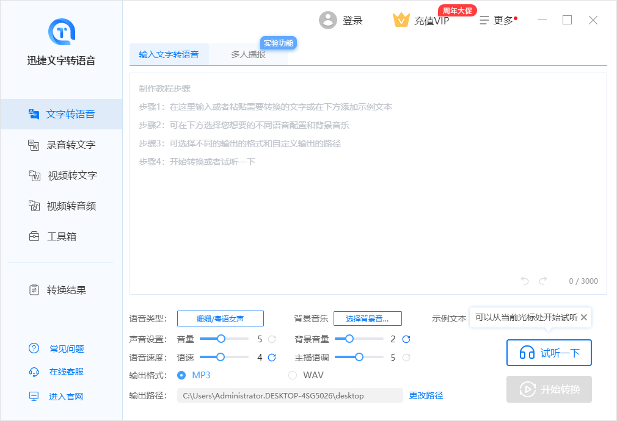Click the 登录 login text

click(x=352, y=21)
